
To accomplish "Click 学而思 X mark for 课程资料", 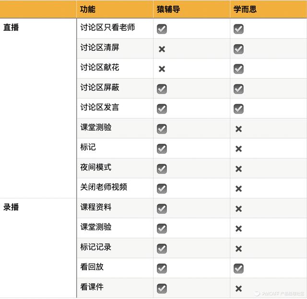I will pos(238,209).
